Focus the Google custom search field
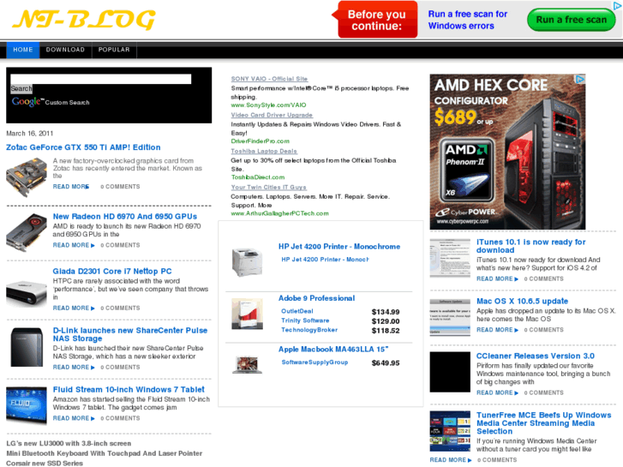Image resolution: width=623 pixels, height=467 pixels. pyautogui.click(x=101, y=79)
